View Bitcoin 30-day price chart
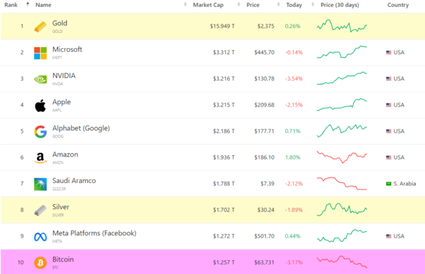This screenshot has width=425, height=274. 342,262
